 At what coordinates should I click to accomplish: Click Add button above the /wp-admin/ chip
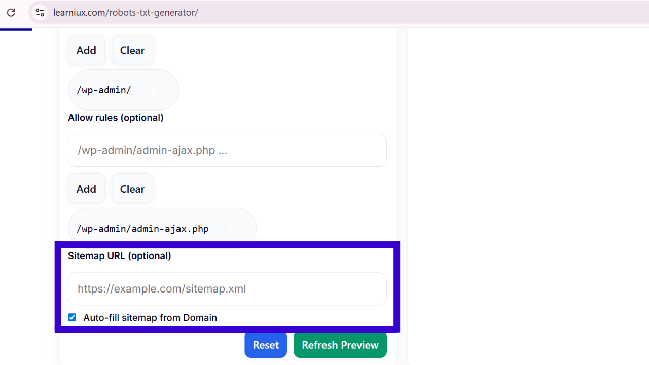pos(86,50)
